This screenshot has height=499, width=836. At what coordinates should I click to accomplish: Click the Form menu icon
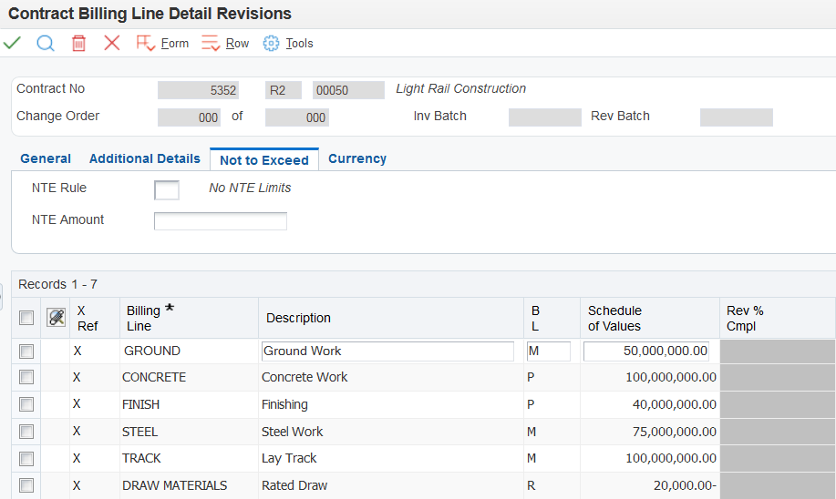coord(146,43)
